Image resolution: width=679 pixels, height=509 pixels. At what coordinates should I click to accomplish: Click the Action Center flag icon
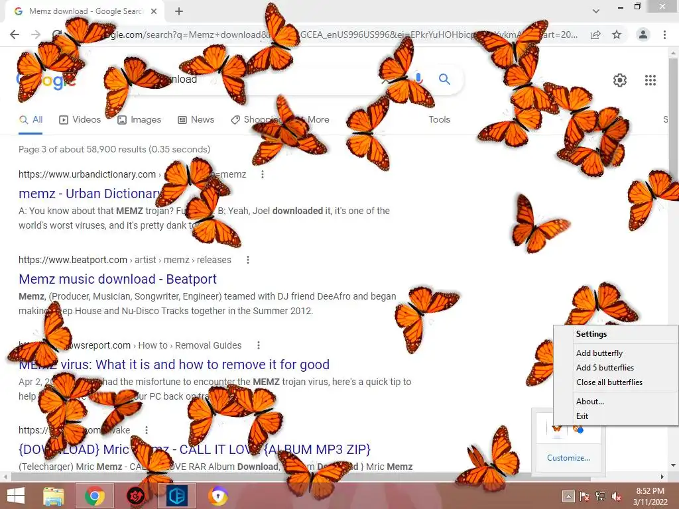[x=585, y=496]
